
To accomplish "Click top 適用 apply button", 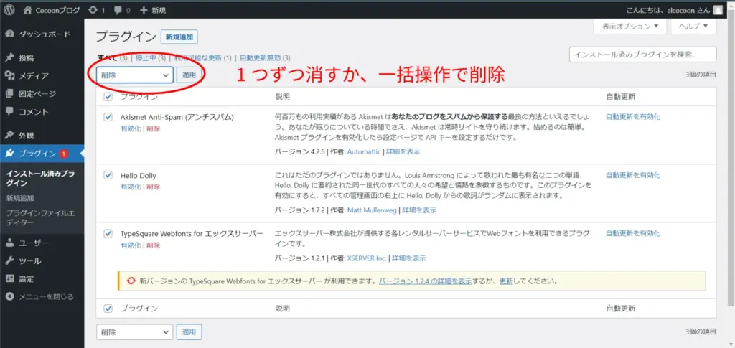I will (189, 75).
